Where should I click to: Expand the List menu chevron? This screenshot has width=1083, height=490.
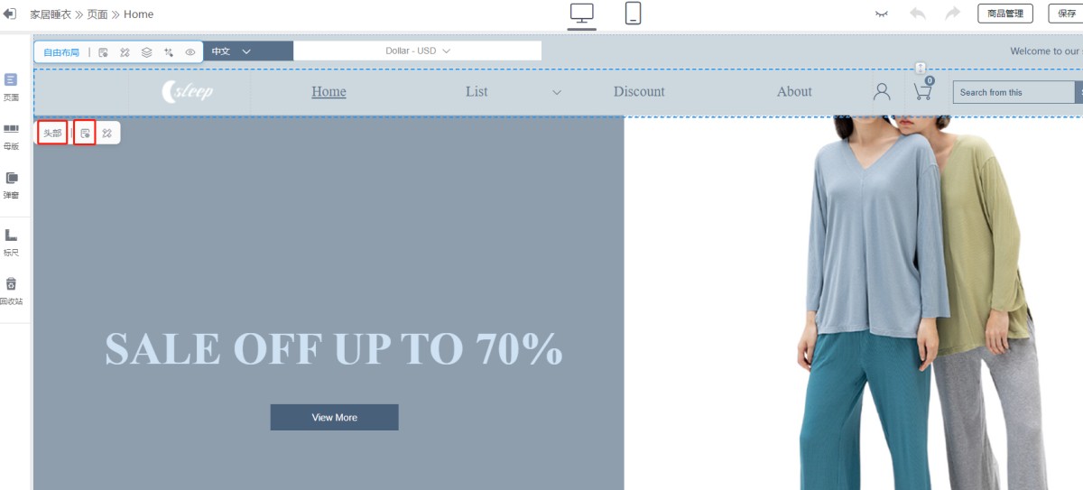pos(557,92)
